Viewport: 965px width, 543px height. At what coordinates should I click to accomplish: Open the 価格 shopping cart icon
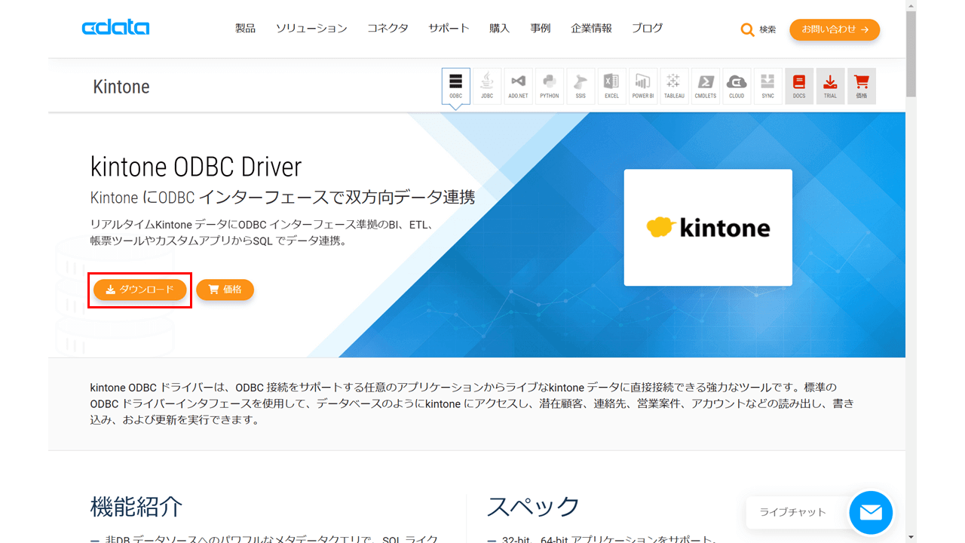point(862,85)
